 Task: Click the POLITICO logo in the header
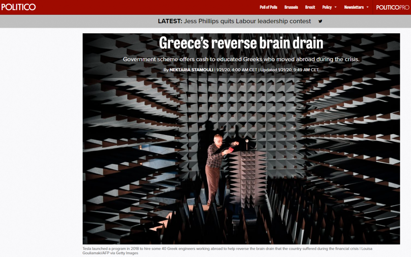[19, 7]
